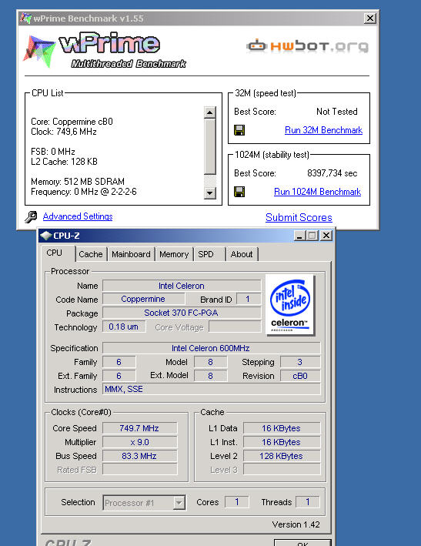Screen dimensions: 421x546
Task: Click the L2 Cache: 128 KB line
Action: coord(64,162)
